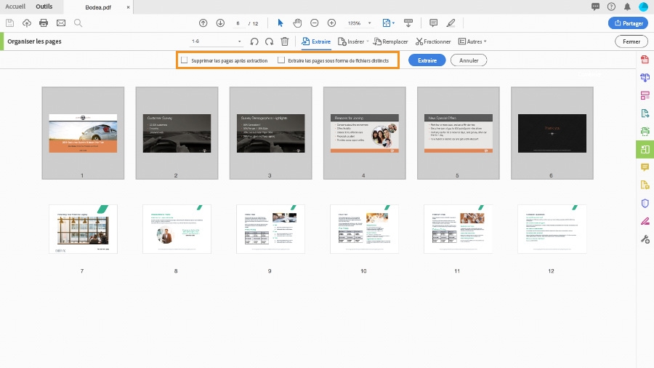Select page 9 thumbnail
This screenshot has width=654, height=368.
271,229
